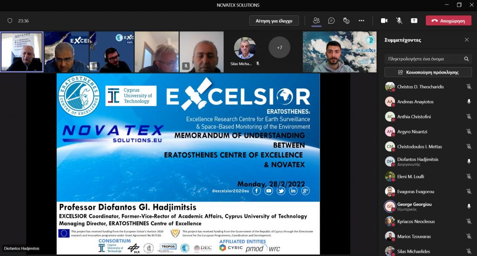This screenshot has height=256, width=477.
Task: Click the Google Plus icon on shared slide
Action: (x=305, y=191)
